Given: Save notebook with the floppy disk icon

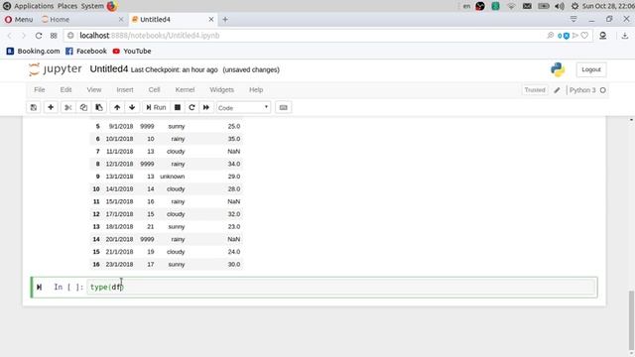Looking at the screenshot, I should pyautogui.click(x=34, y=108).
